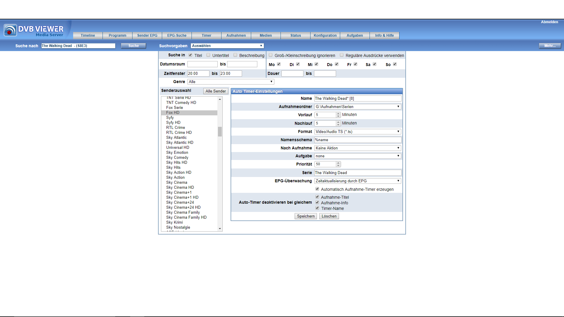Screen dimensions: 564x317
Task: Open the Aufnahmen tab
Action: coord(236,36)
